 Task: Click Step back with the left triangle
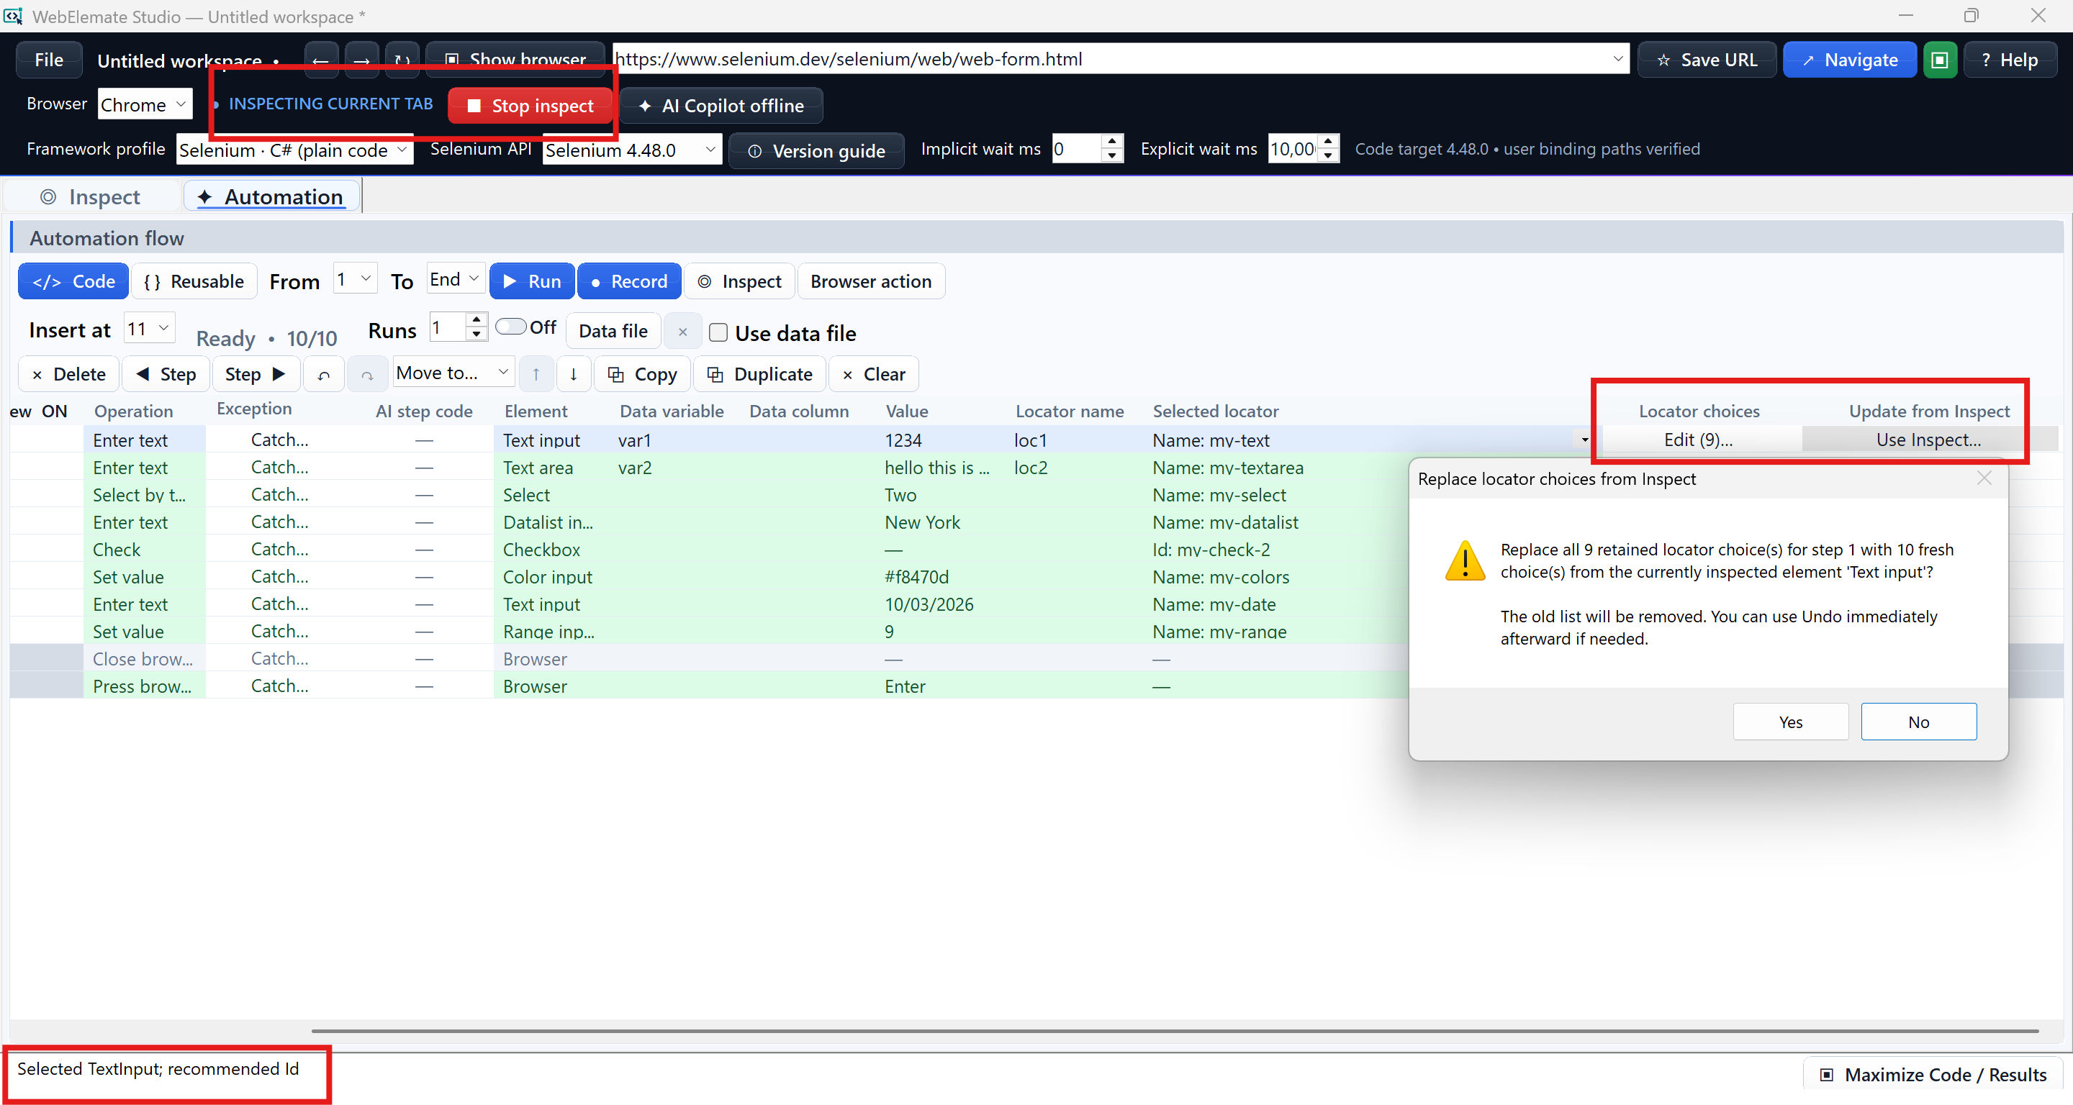(166, 374)
